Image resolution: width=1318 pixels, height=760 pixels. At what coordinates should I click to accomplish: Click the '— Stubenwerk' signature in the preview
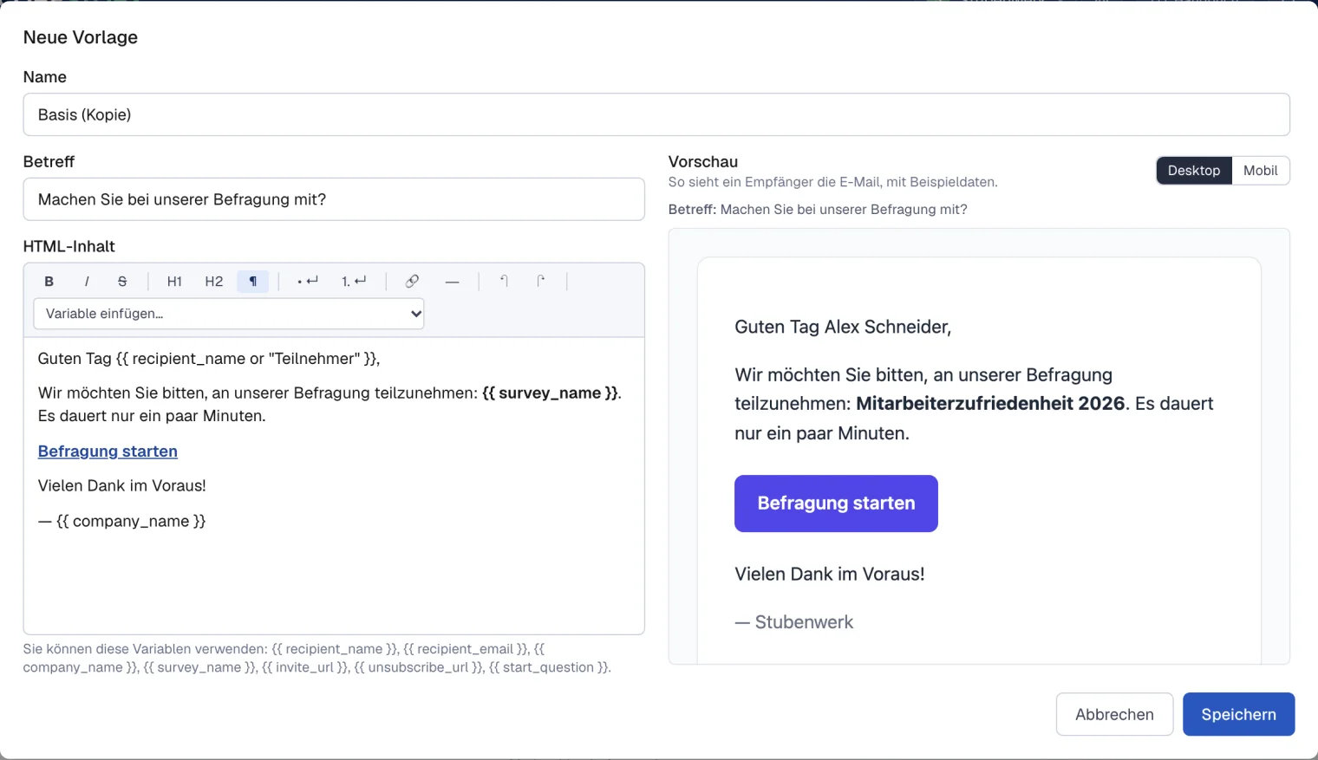click(x=794, y=622)
